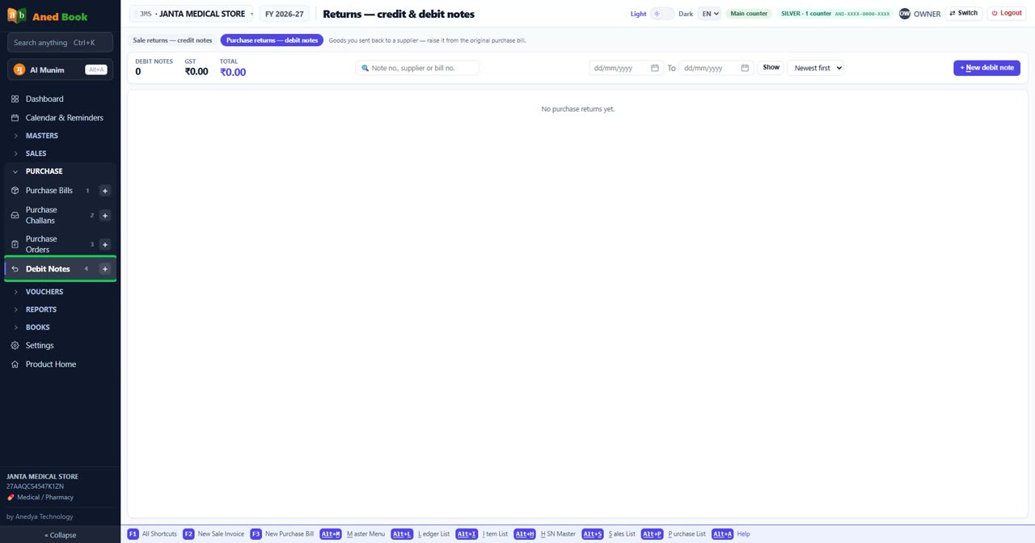Viewport: 1035px width, 543px height.
Task: Click the Product Home house icon
Action: click(x=15, y=364)
